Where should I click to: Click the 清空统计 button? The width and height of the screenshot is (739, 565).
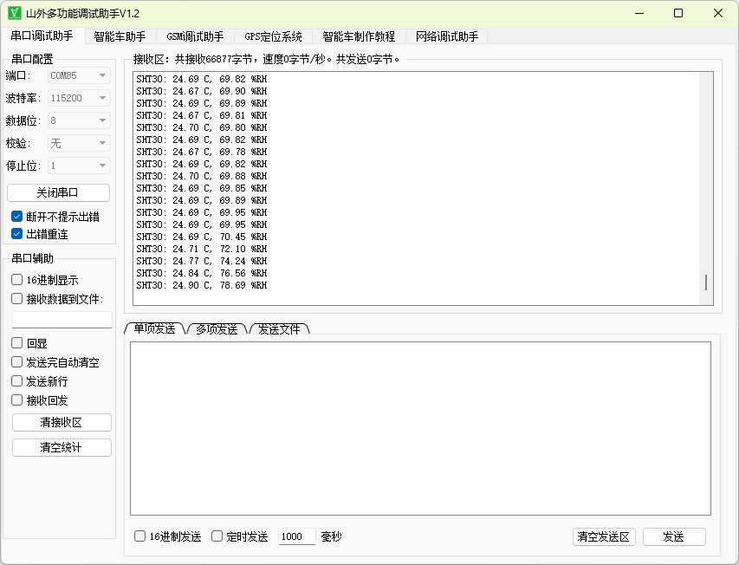tap(62, 447)
